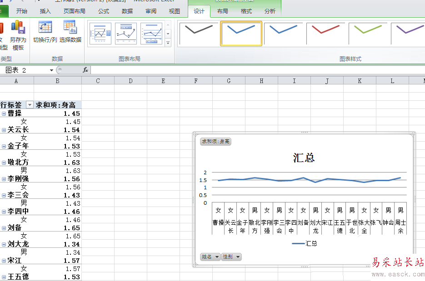Collapse the 敬北方 pivot row
This screenshot has height=281, width=425.
(x=4, y=163)
